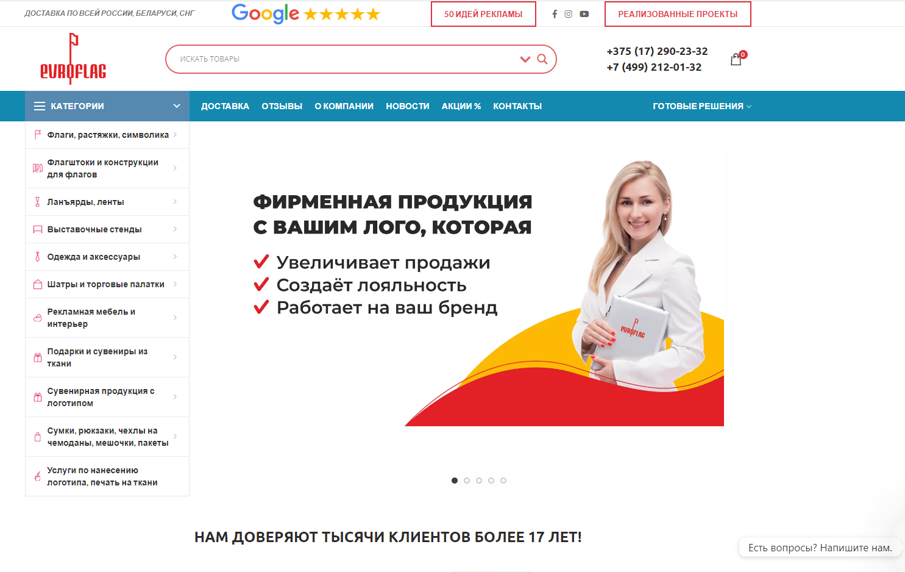Click the 50 ИДЕЙ РЕКЛАМЫ button
The height and width of the screenshot is (572, 905).
483,14
